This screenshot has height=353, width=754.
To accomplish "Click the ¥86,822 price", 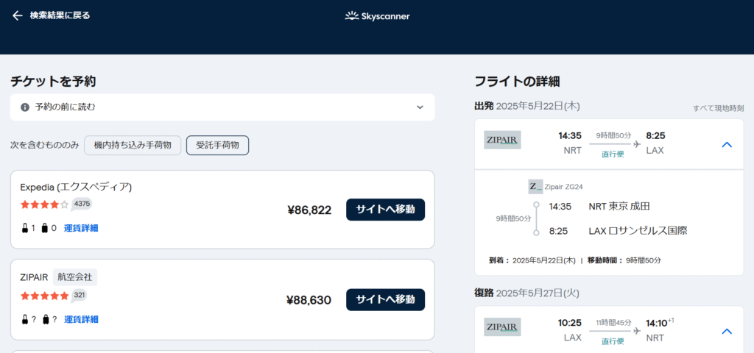I will pyautogui.click(x=309, y=210).
